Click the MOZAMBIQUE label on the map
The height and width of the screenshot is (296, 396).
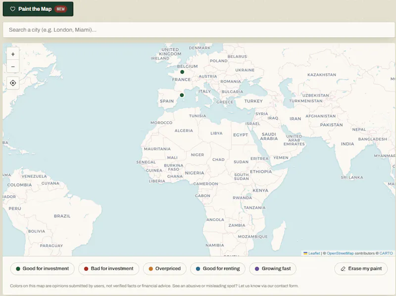tap(252, 237)
